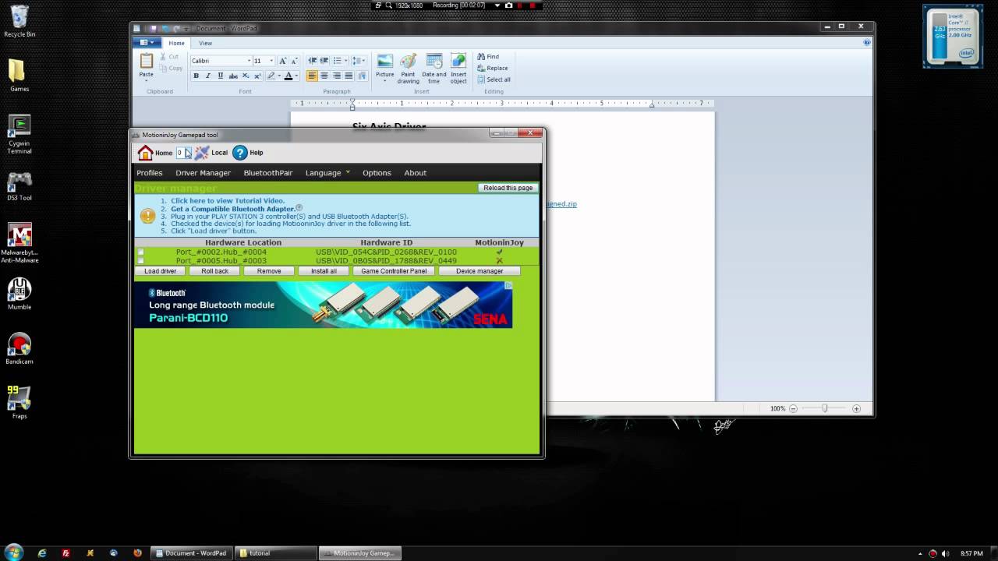This screenshot has width=998, height=561.
Task: Open the About menu item
Action: tap(416, 173)
